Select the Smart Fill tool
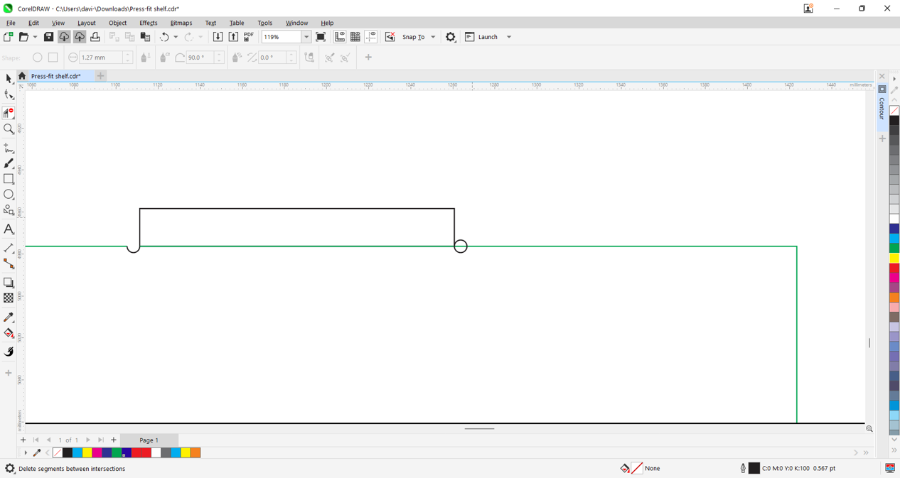 tap(9, 352)
